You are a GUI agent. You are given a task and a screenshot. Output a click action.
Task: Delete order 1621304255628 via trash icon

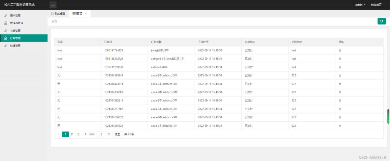(340, 126)
